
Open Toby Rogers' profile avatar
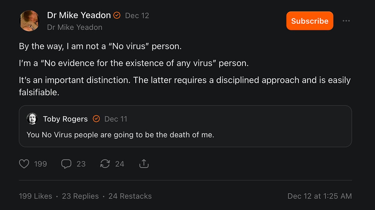tap(32, 119)
